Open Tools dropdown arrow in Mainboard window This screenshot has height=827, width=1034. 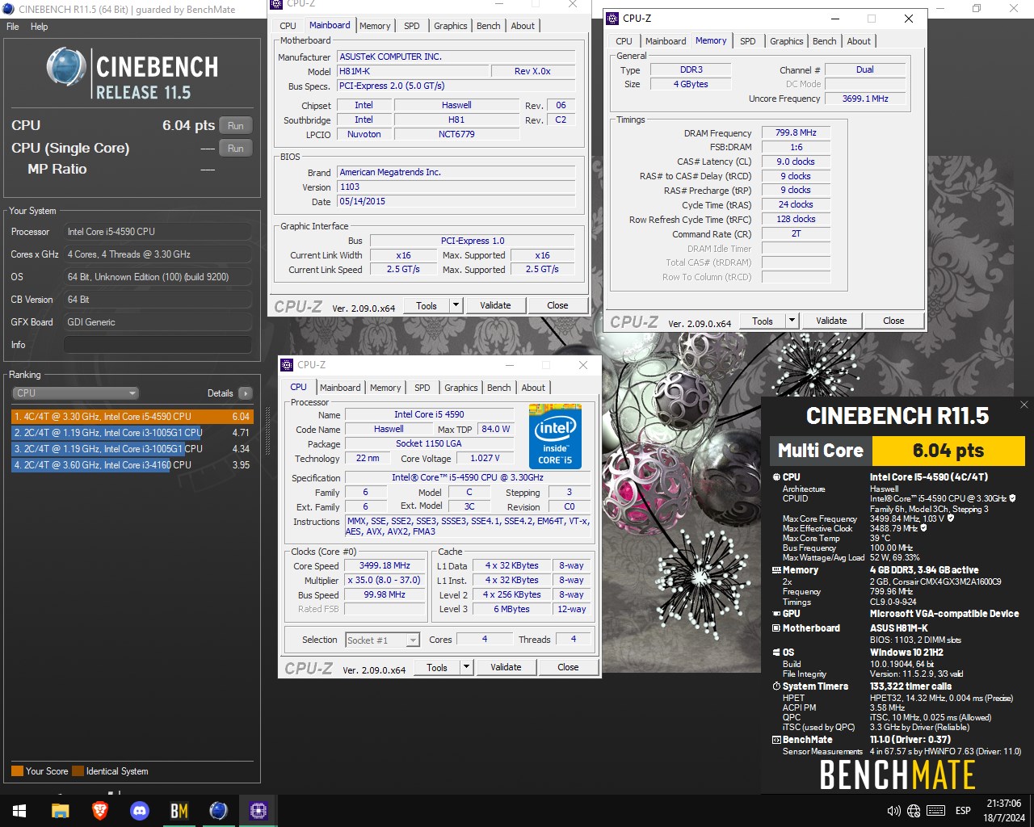click(x=456, y=305)
